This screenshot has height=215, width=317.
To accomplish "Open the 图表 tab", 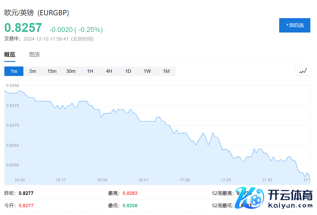I will coord(35,55).
